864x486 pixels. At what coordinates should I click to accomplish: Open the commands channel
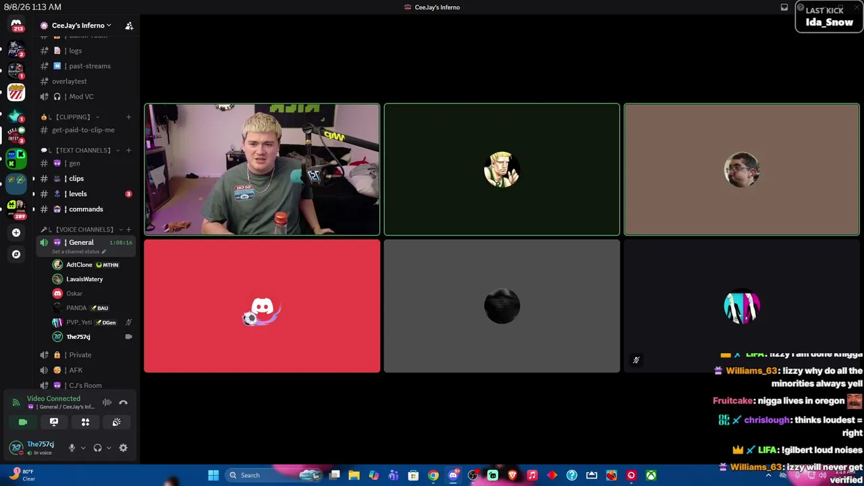click(x=86, y=209)
